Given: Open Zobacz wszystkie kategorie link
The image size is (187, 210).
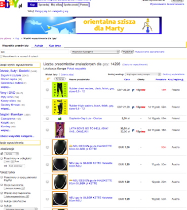Looking at the screenshot, I should point(17,136).
